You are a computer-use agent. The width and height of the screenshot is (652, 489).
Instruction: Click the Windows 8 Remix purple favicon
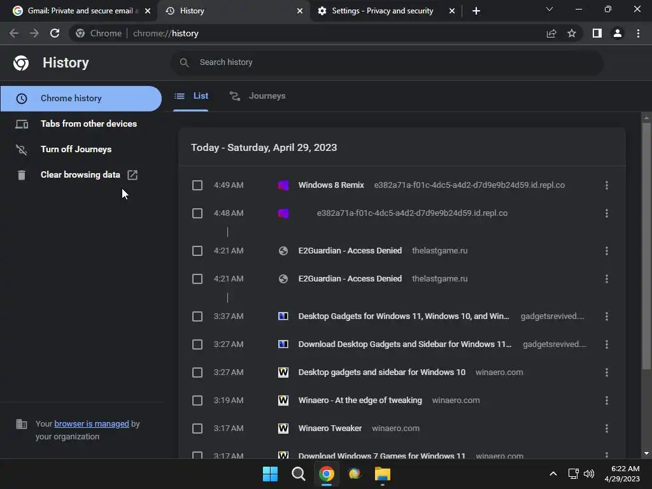click(283, 185)
